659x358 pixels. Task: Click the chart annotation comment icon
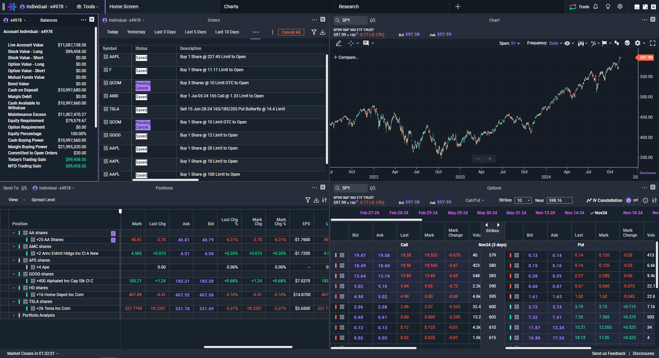366,43
